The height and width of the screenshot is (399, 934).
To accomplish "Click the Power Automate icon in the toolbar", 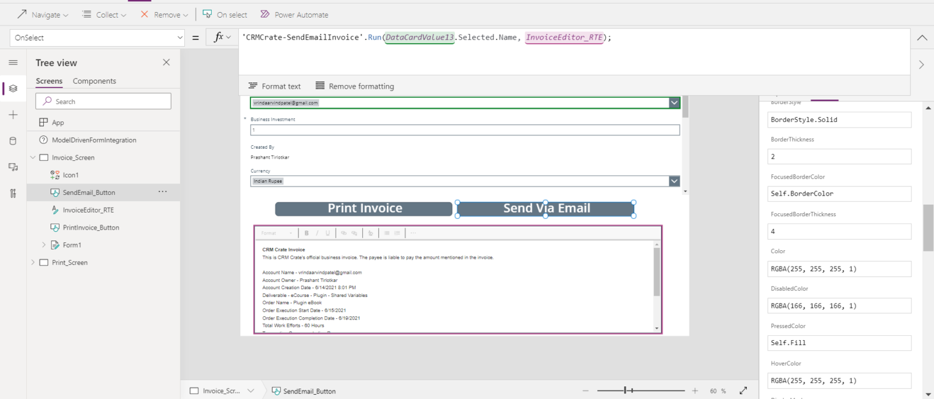I will 265,14.
